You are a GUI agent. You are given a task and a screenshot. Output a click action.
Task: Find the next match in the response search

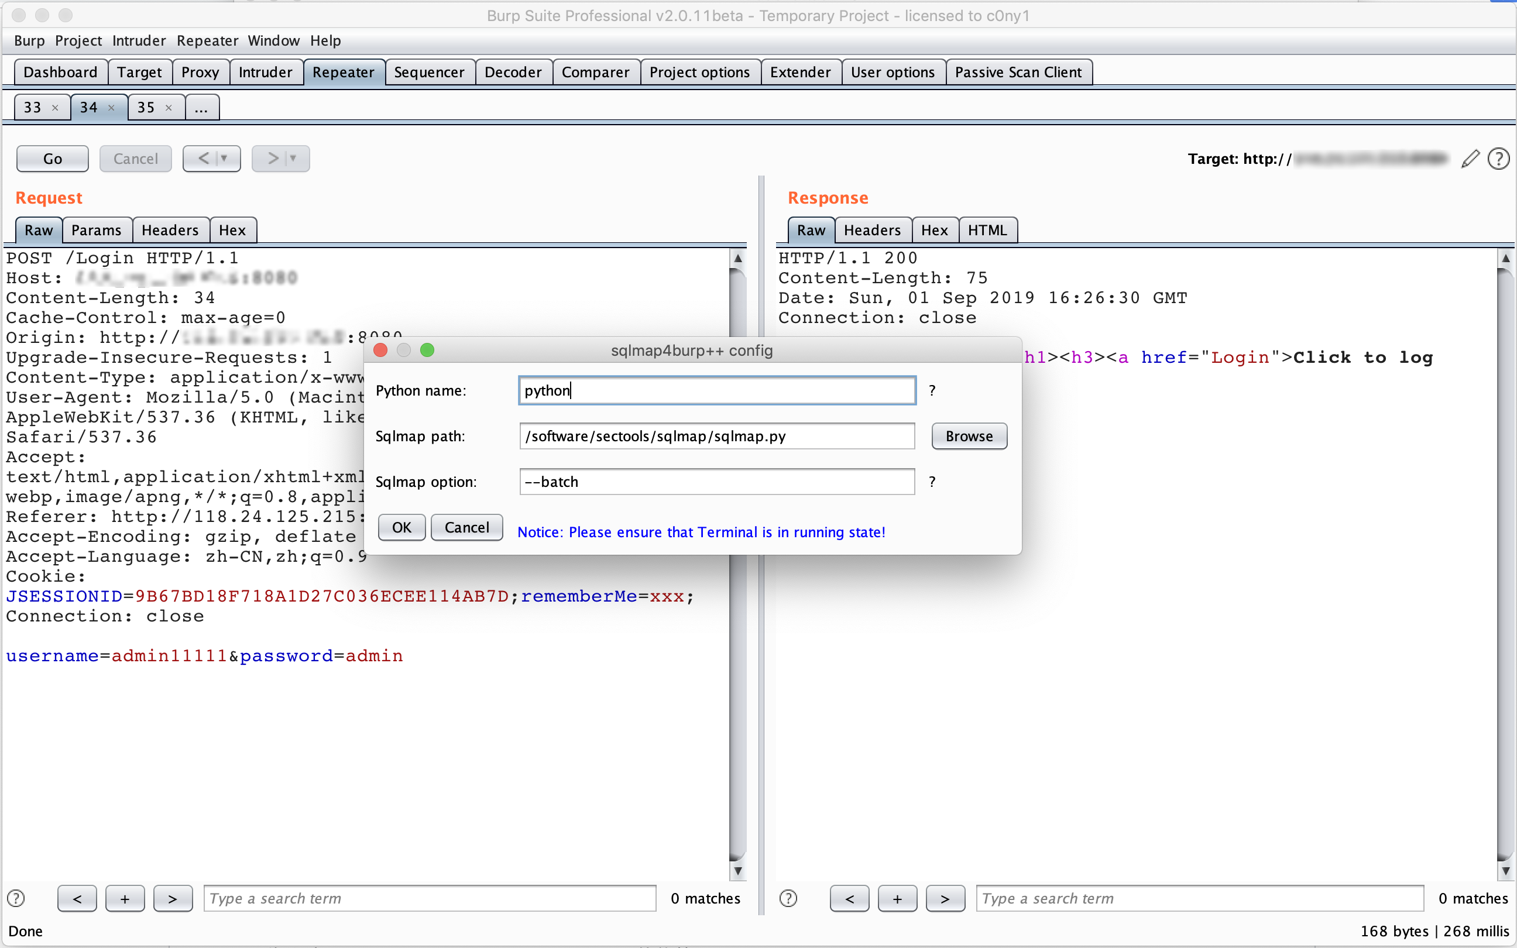(945, 898)
